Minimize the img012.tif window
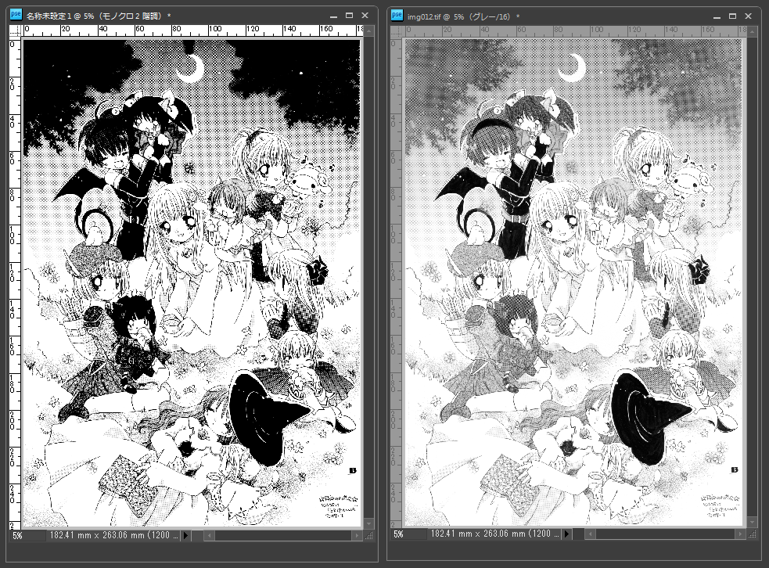769x568 pixels. [x=717, y=16]
